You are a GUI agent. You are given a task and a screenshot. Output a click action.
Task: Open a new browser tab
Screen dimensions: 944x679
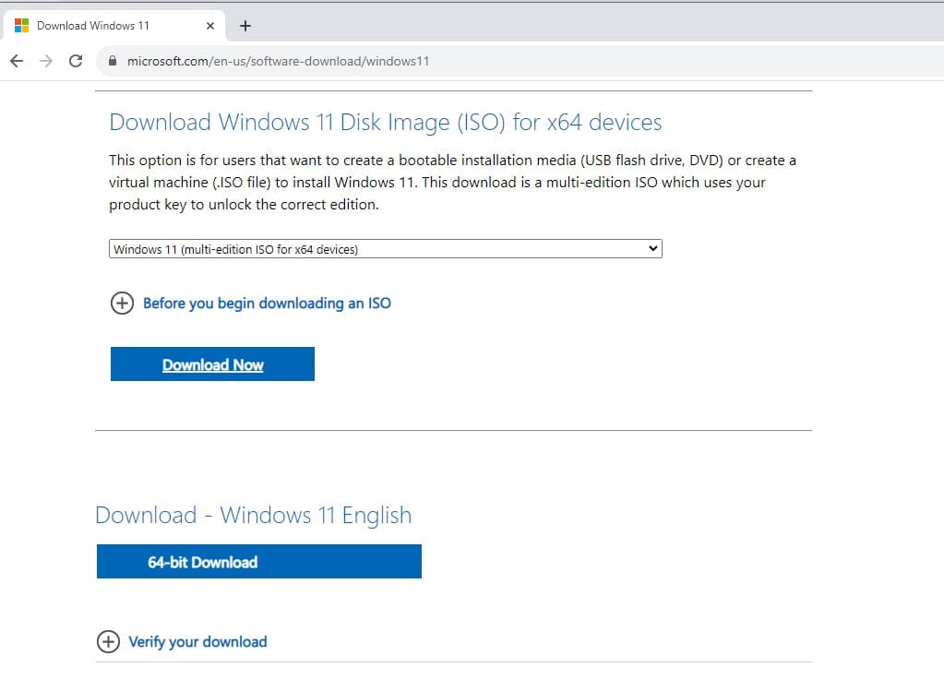tap(245, 26)
